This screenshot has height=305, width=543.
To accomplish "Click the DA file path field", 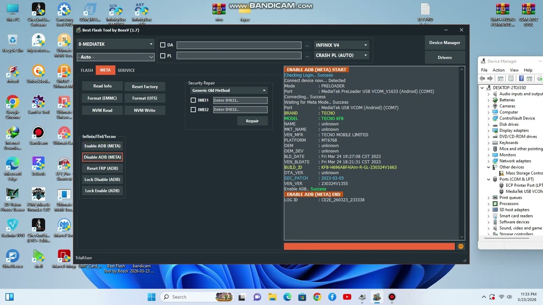I will click(239, 45).
